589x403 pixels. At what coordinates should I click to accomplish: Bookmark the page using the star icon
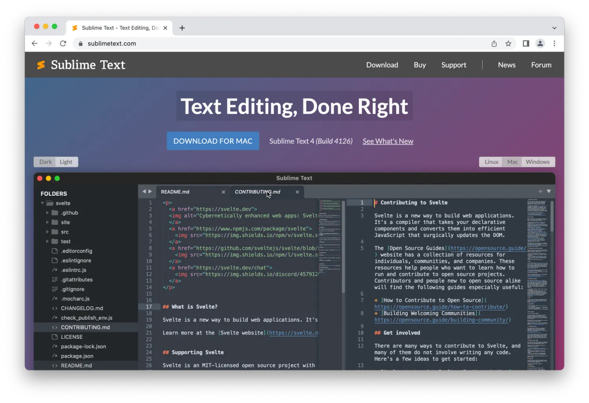(x=508, y=43)
